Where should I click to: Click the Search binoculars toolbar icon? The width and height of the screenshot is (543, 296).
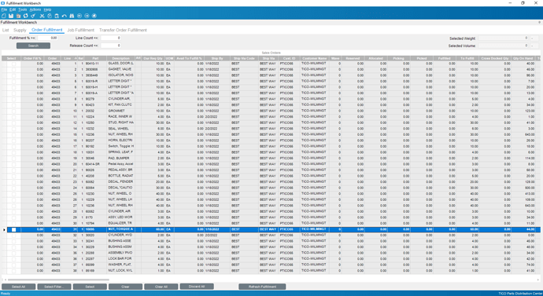click(x=72, y=16)
